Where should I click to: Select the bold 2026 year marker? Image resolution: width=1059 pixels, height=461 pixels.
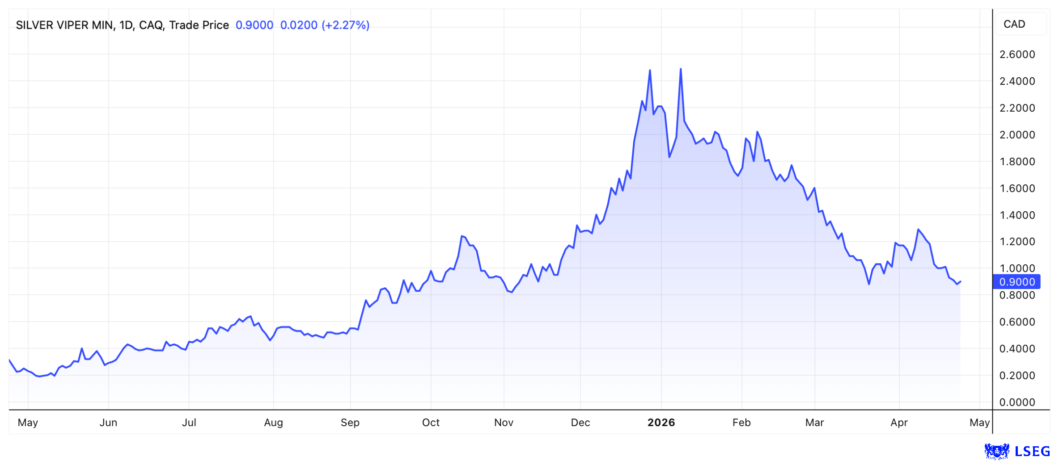[x=661, y=423]
